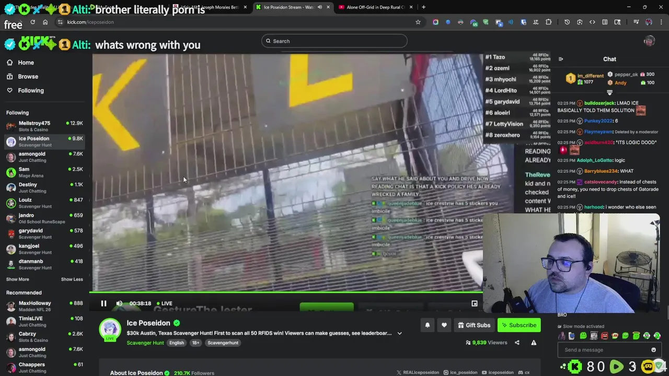Expand following list with Show More
Screen dimensions: 669x376
coord(17,279)
